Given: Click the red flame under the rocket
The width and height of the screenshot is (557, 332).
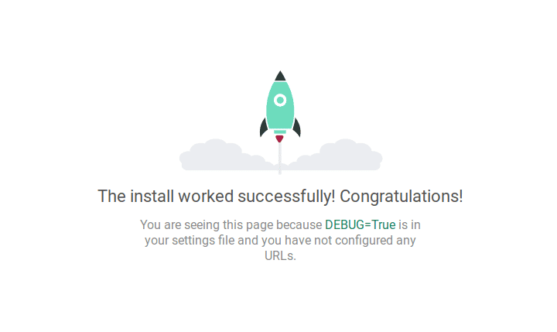Looking at the screenshot, I should 279,139.
